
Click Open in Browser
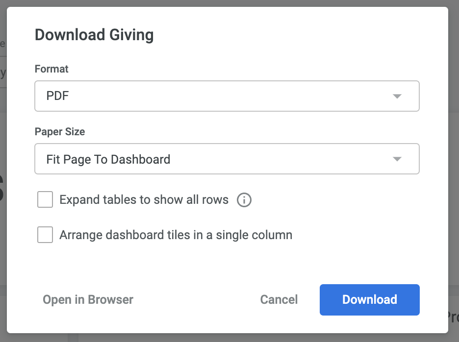point(88,299)
